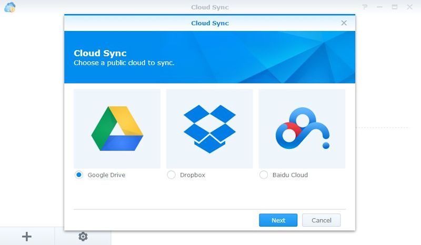Close the Cloud Sync main window
This screenshot has width=421, height=245.
[409, 7]
